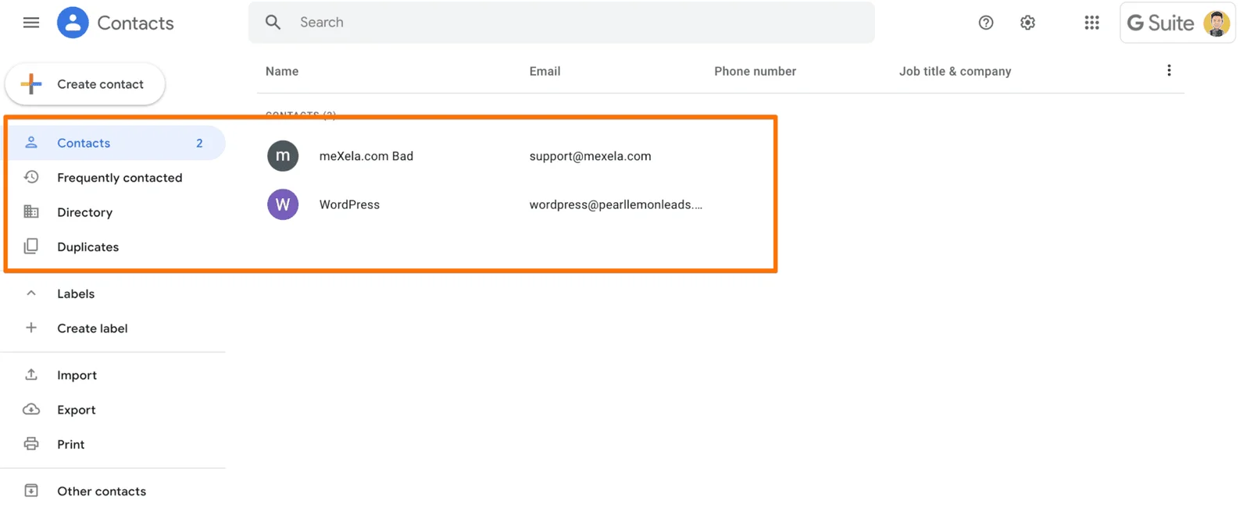Open the Google apps grid launcher
1250x518 pixels.
(x=1092, y=23)
